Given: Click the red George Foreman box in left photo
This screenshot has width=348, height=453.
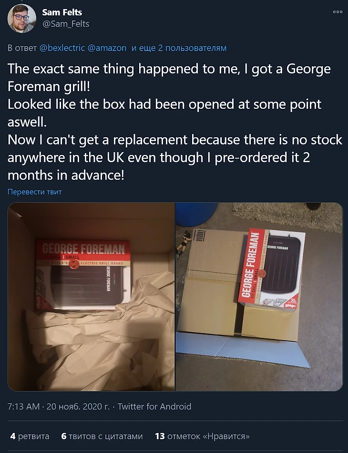Looking at the screenshot, I should pos(83,275).
